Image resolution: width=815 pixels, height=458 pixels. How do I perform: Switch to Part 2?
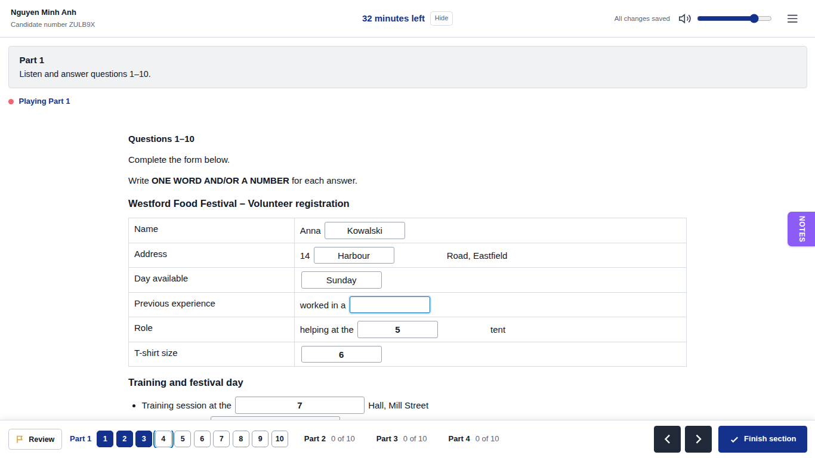click(329, 439)
